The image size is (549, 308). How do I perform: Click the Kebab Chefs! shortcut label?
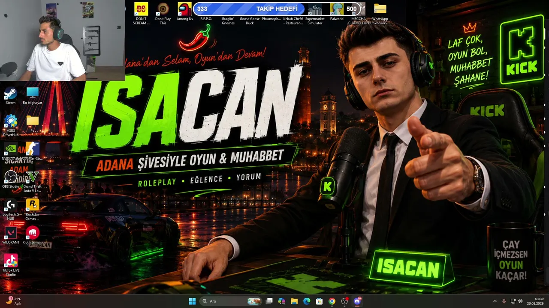(293, 21)
